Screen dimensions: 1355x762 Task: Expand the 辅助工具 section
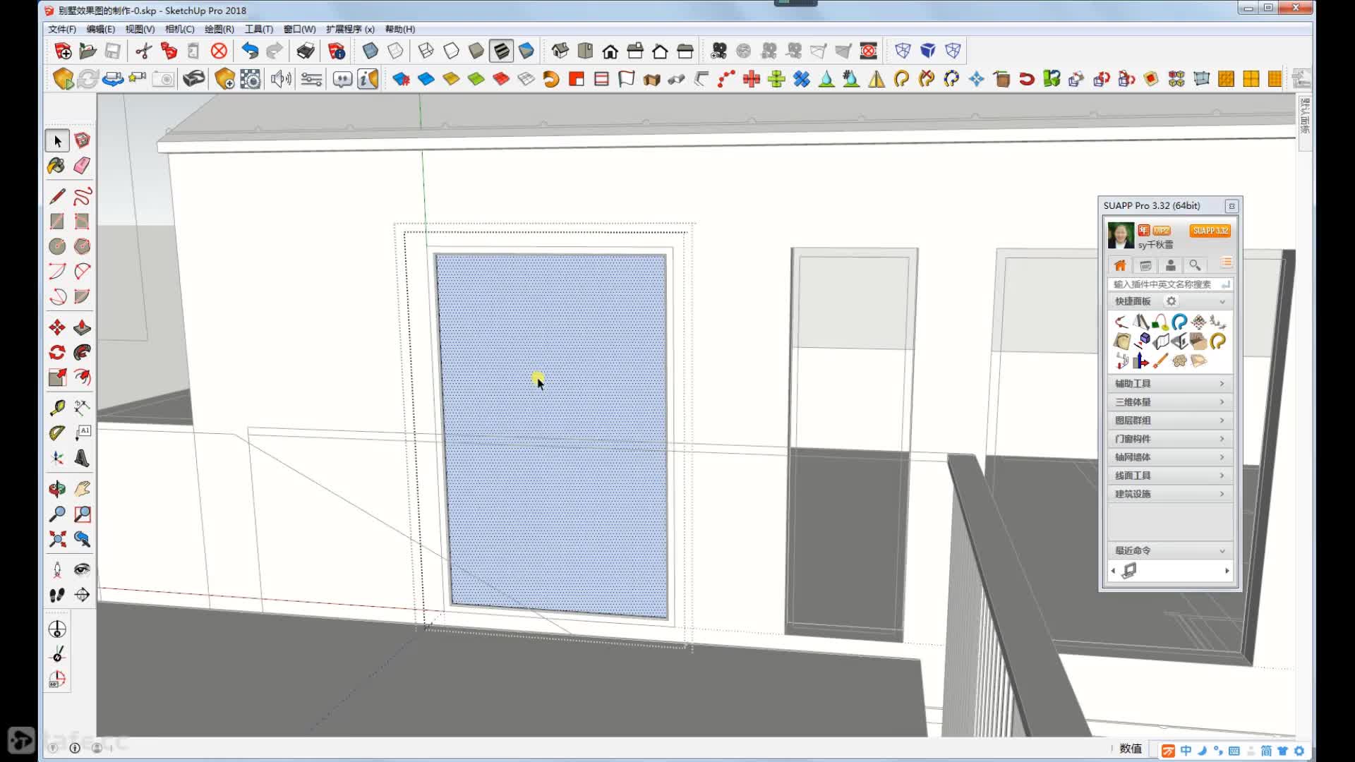1170,383
